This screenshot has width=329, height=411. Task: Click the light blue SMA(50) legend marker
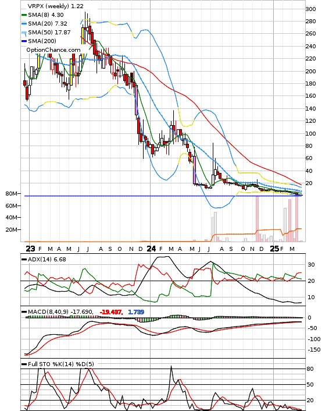click(24, 33)
